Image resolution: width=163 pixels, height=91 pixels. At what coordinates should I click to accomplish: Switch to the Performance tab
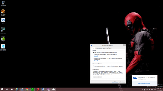[x=105, y=48]
